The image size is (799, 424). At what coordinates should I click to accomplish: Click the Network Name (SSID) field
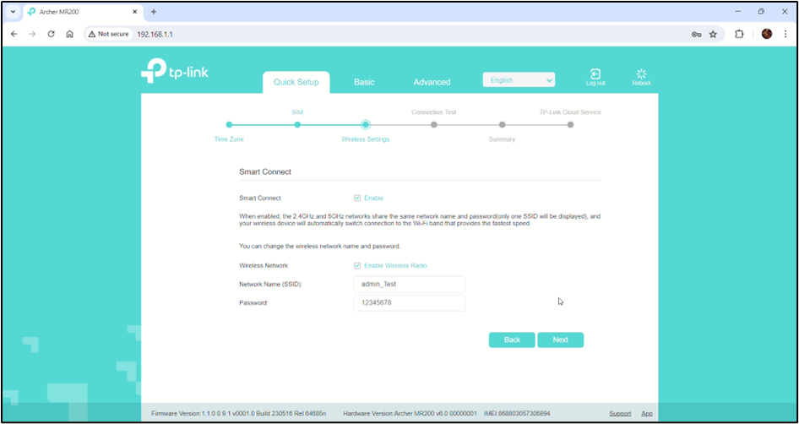409,285
